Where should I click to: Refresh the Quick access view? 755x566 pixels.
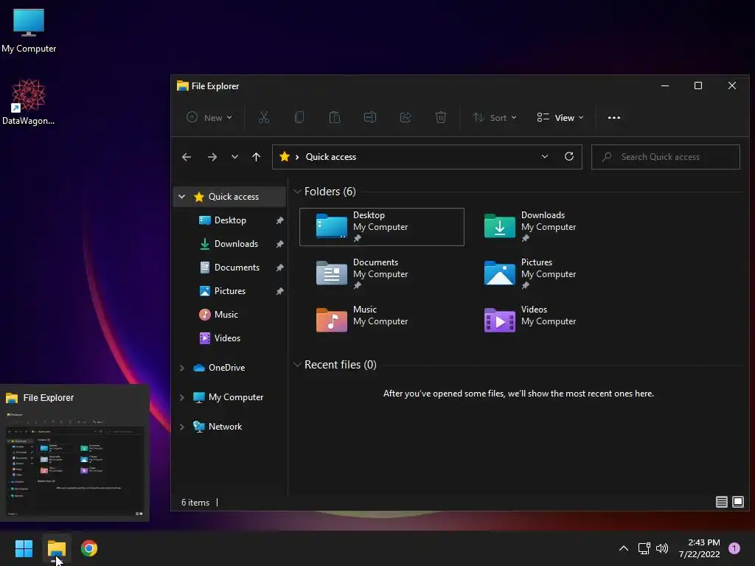click(x=569, y=156)
